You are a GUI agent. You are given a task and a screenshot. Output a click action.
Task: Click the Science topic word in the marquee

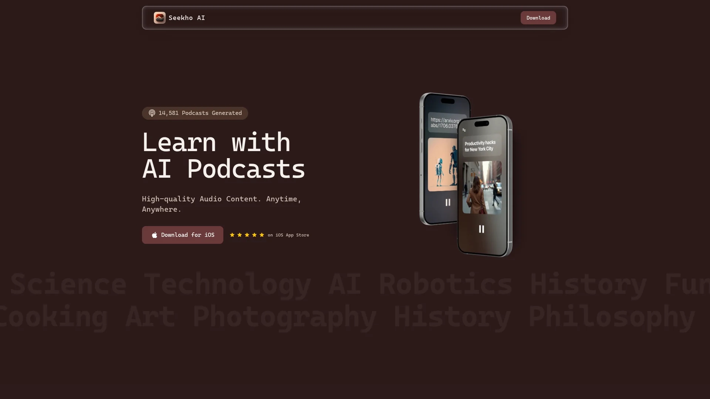point(68,284)
